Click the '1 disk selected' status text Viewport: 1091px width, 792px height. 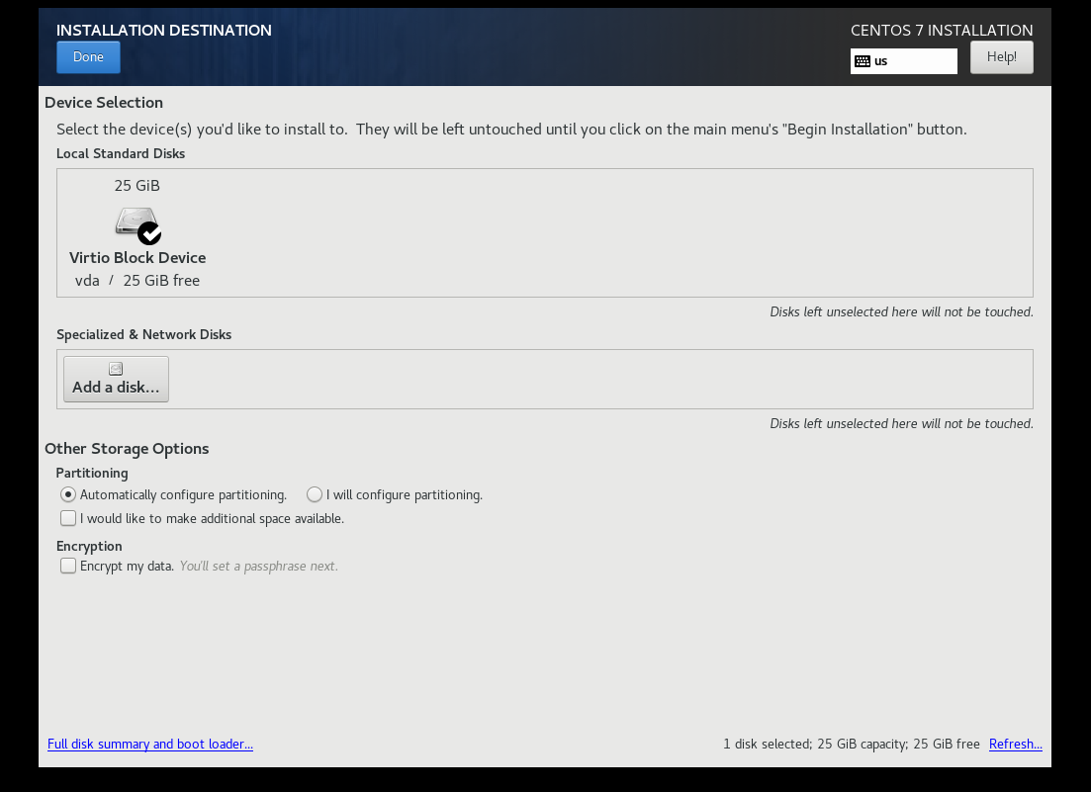point(851,744)
